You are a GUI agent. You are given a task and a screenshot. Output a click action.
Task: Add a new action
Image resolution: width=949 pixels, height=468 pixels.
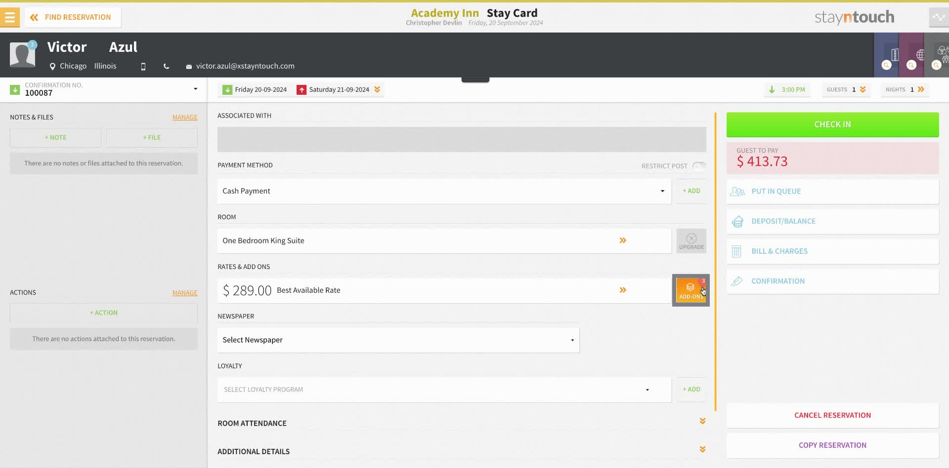click(104, 313)
